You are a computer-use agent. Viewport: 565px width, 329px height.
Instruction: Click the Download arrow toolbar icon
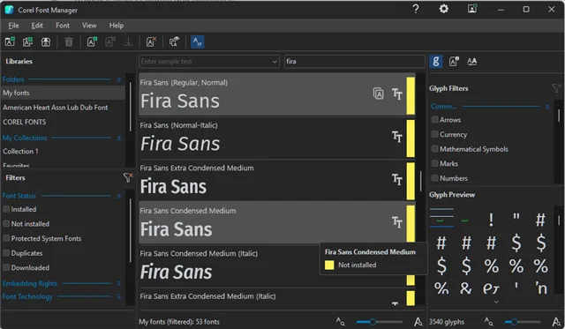coord(128,41)
